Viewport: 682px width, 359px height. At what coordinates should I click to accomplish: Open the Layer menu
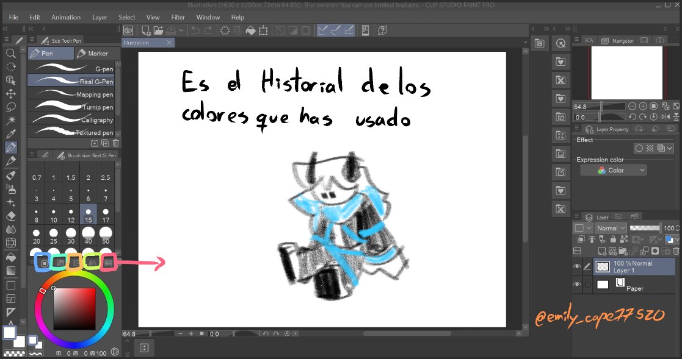pyautogui.click(x=100, y=17)
